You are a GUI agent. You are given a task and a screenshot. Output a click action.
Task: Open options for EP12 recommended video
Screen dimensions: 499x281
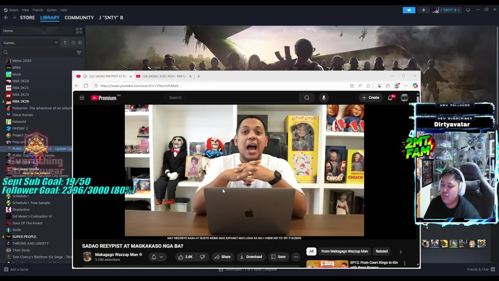(405, 263)
